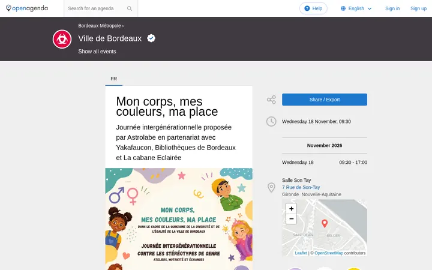The height and width of the screenshot is (270, 432).
Task: Open the OpenStreetMap contributors link
Action: [x=329, y=253]
